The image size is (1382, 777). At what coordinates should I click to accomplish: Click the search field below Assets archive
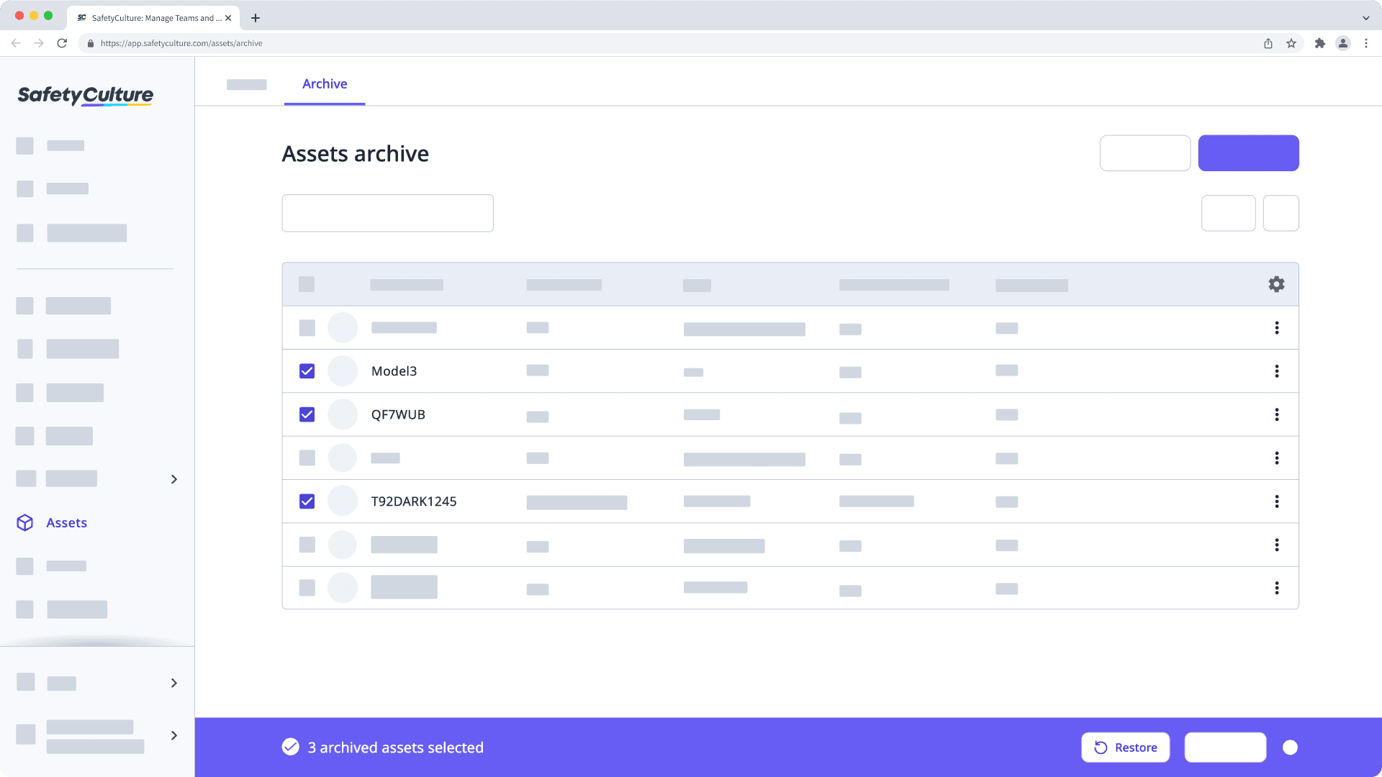click(387, 213)
